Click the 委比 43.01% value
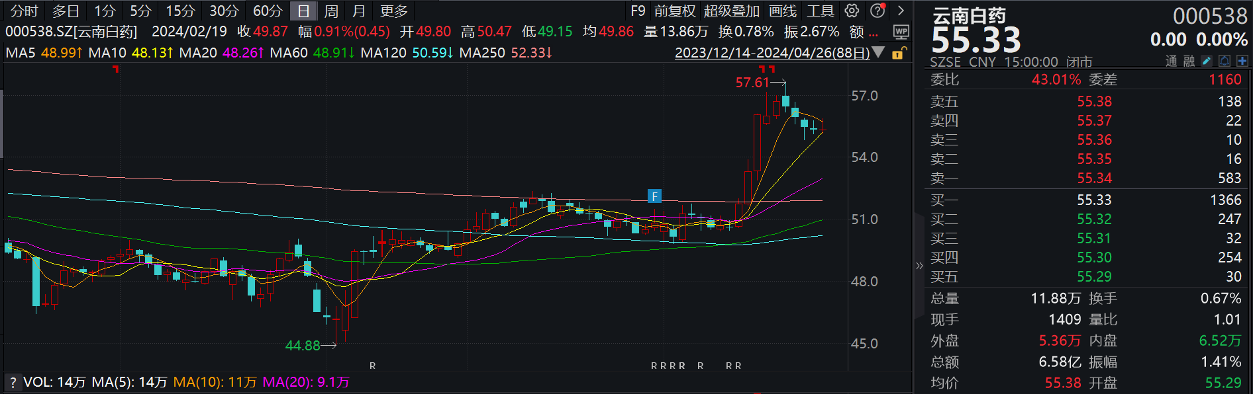Image resolution: width=1253 pixels, height=394 pixels. click(x=1056, y=79)
